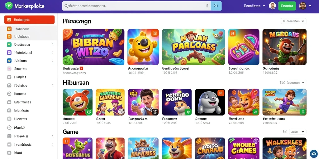Click the green badge on the red bear thumbnail
319x159 pixels.
[x=89, y=111]
